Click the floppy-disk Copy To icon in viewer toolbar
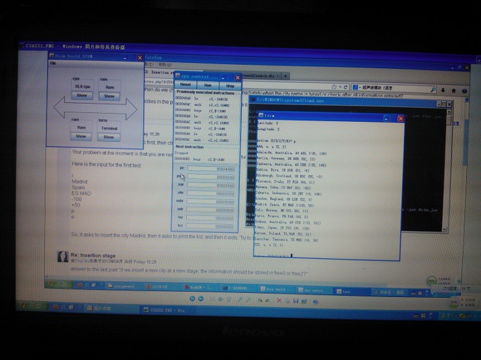The image size is (481, 360). tap(295, 301)
